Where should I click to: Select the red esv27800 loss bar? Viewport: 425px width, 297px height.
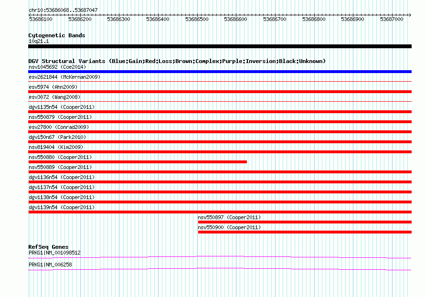(x=220, y=132)
